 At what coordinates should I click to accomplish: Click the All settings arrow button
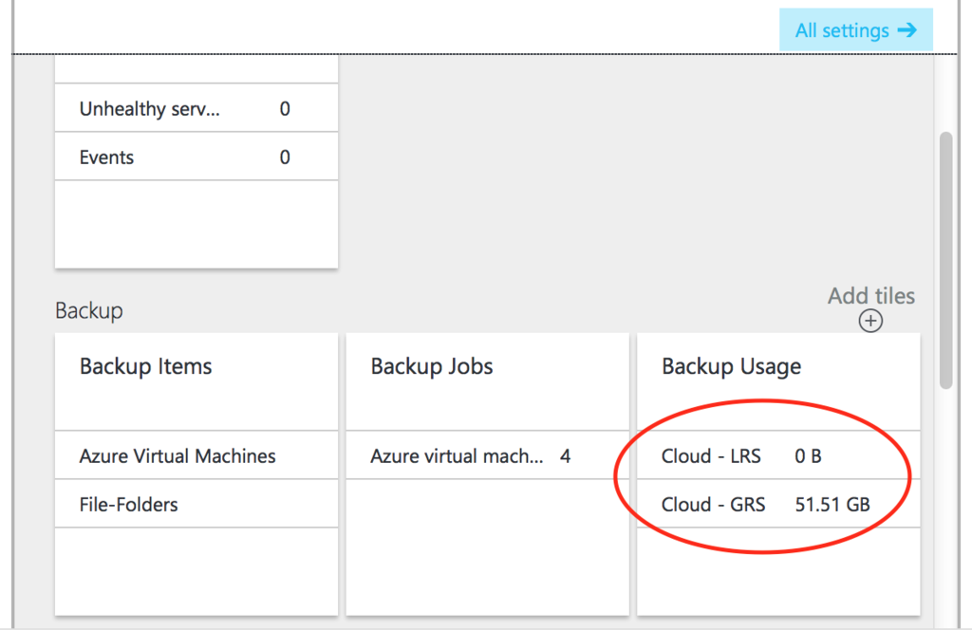(855, 30)
